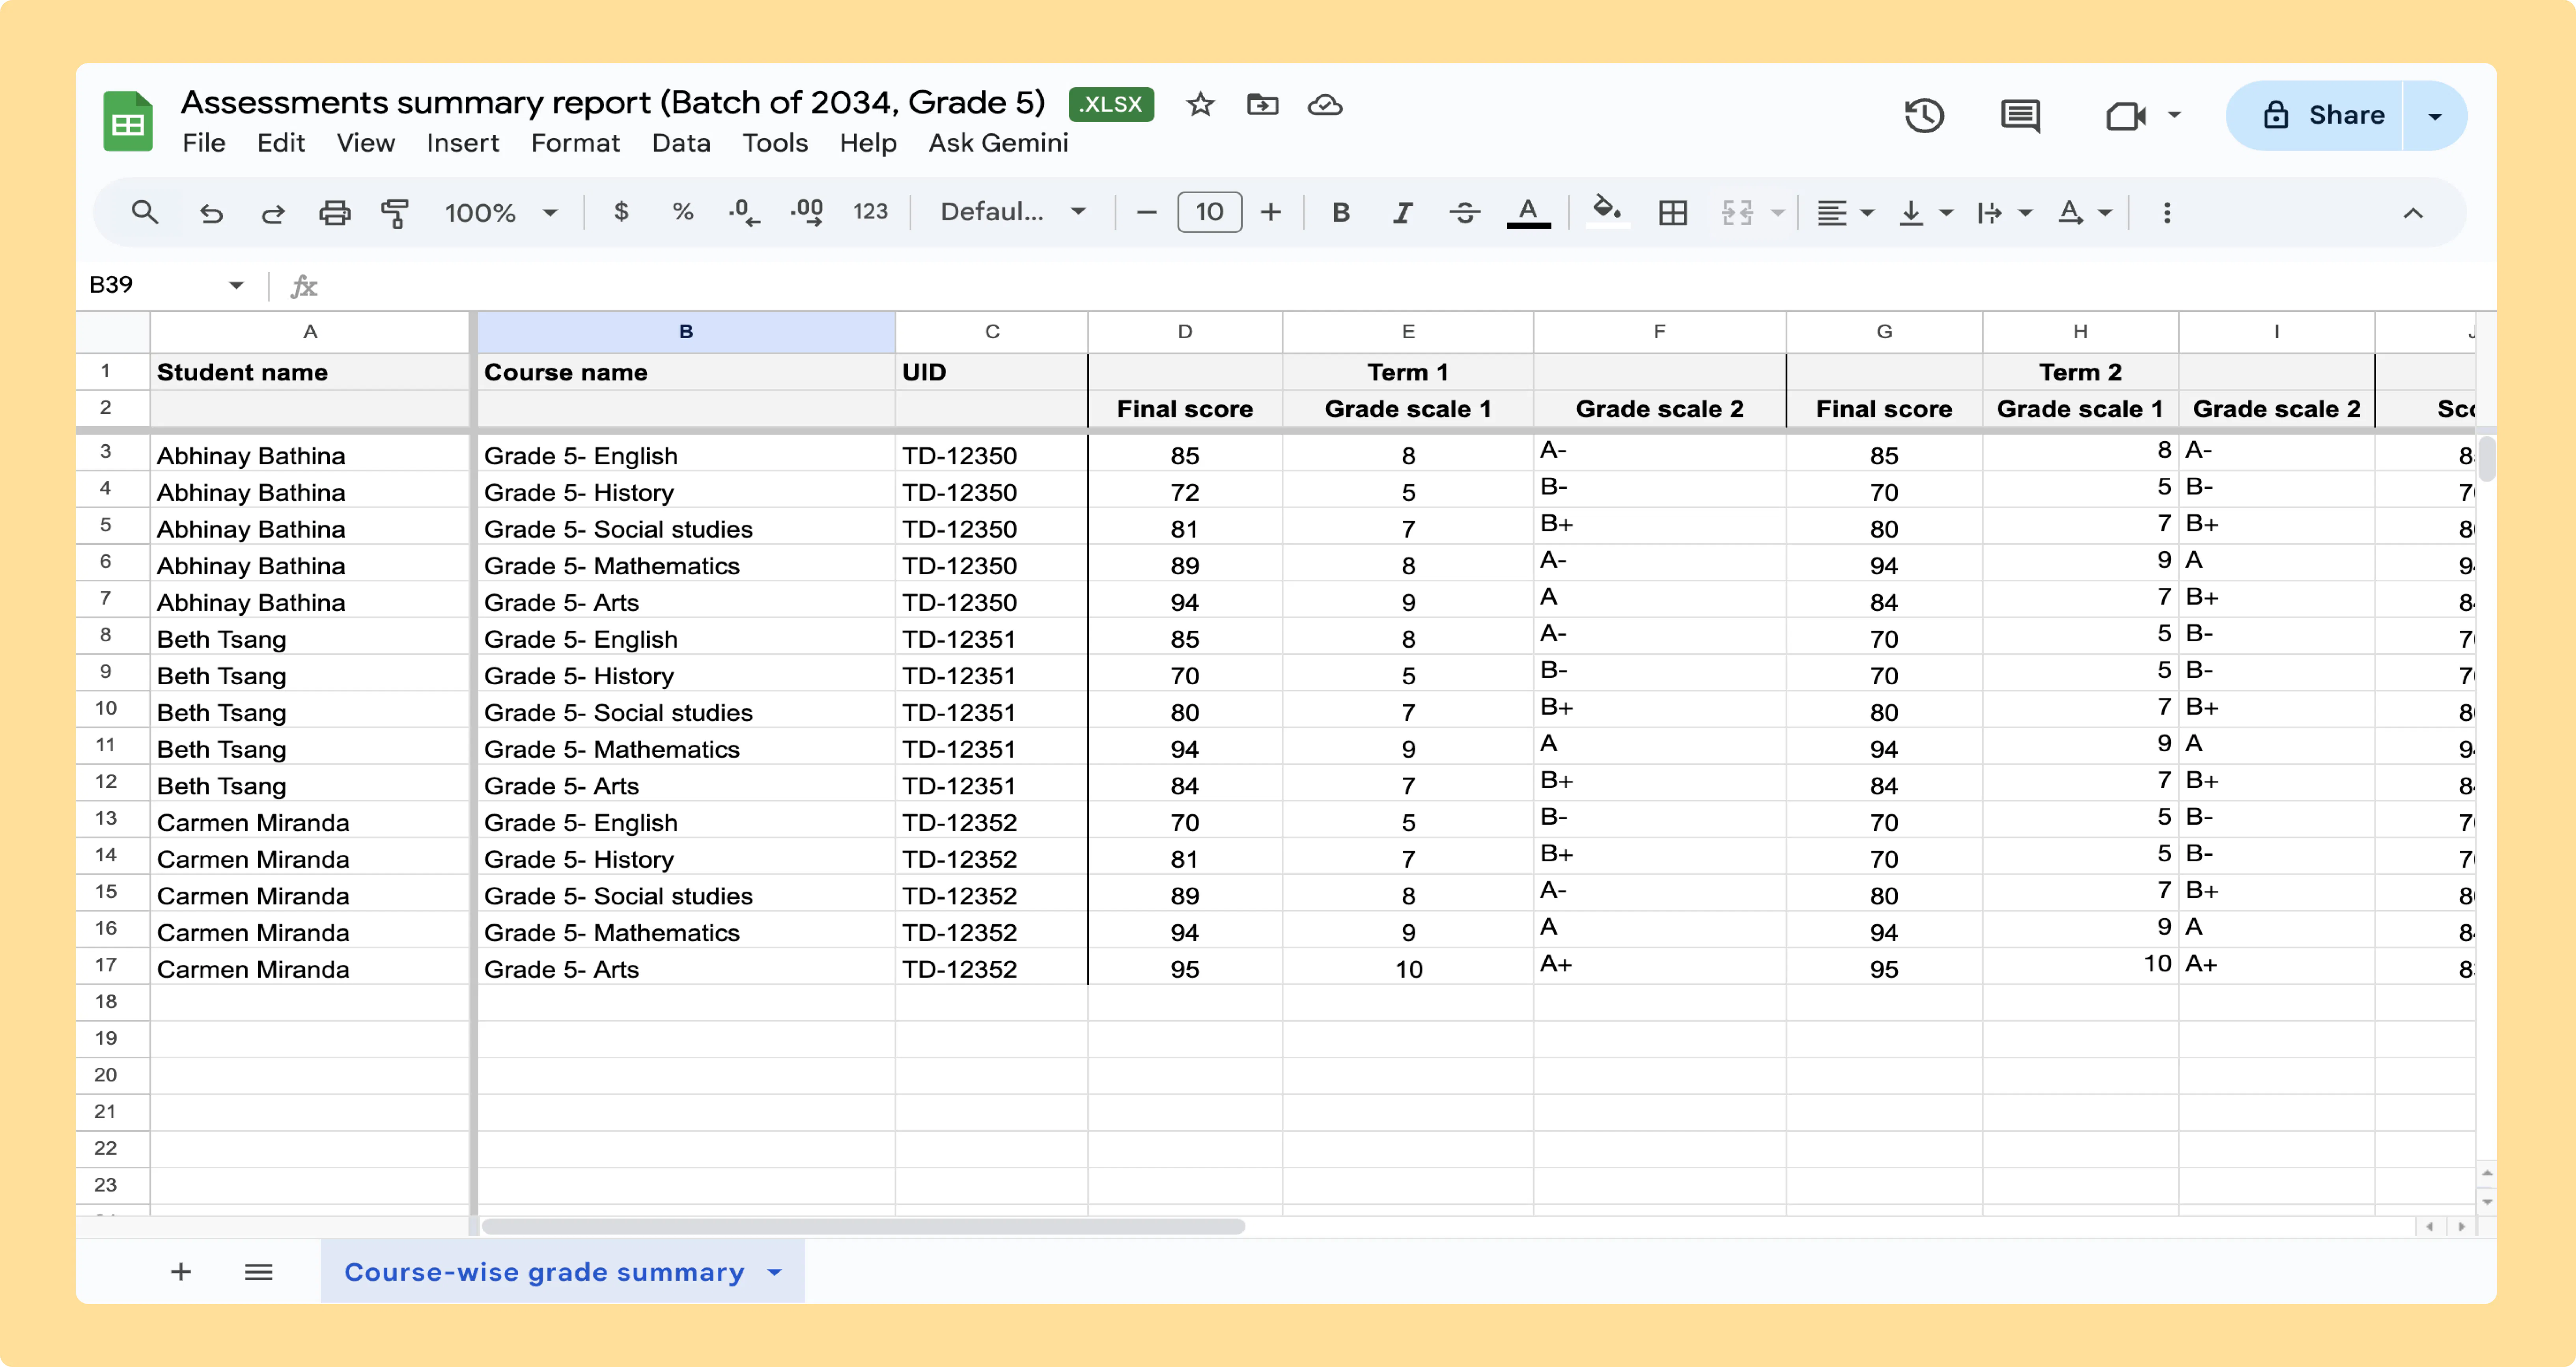The height and width of the screenshot is (1367, 2576).
Task: Open the Ask Gemini menu
Action: tap(998, 143)
